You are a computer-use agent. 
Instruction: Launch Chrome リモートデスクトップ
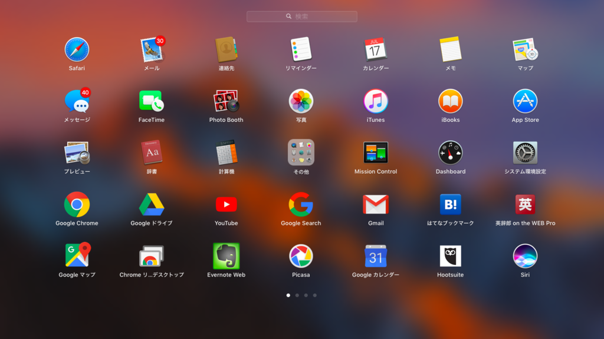click(x=152, y=256)
